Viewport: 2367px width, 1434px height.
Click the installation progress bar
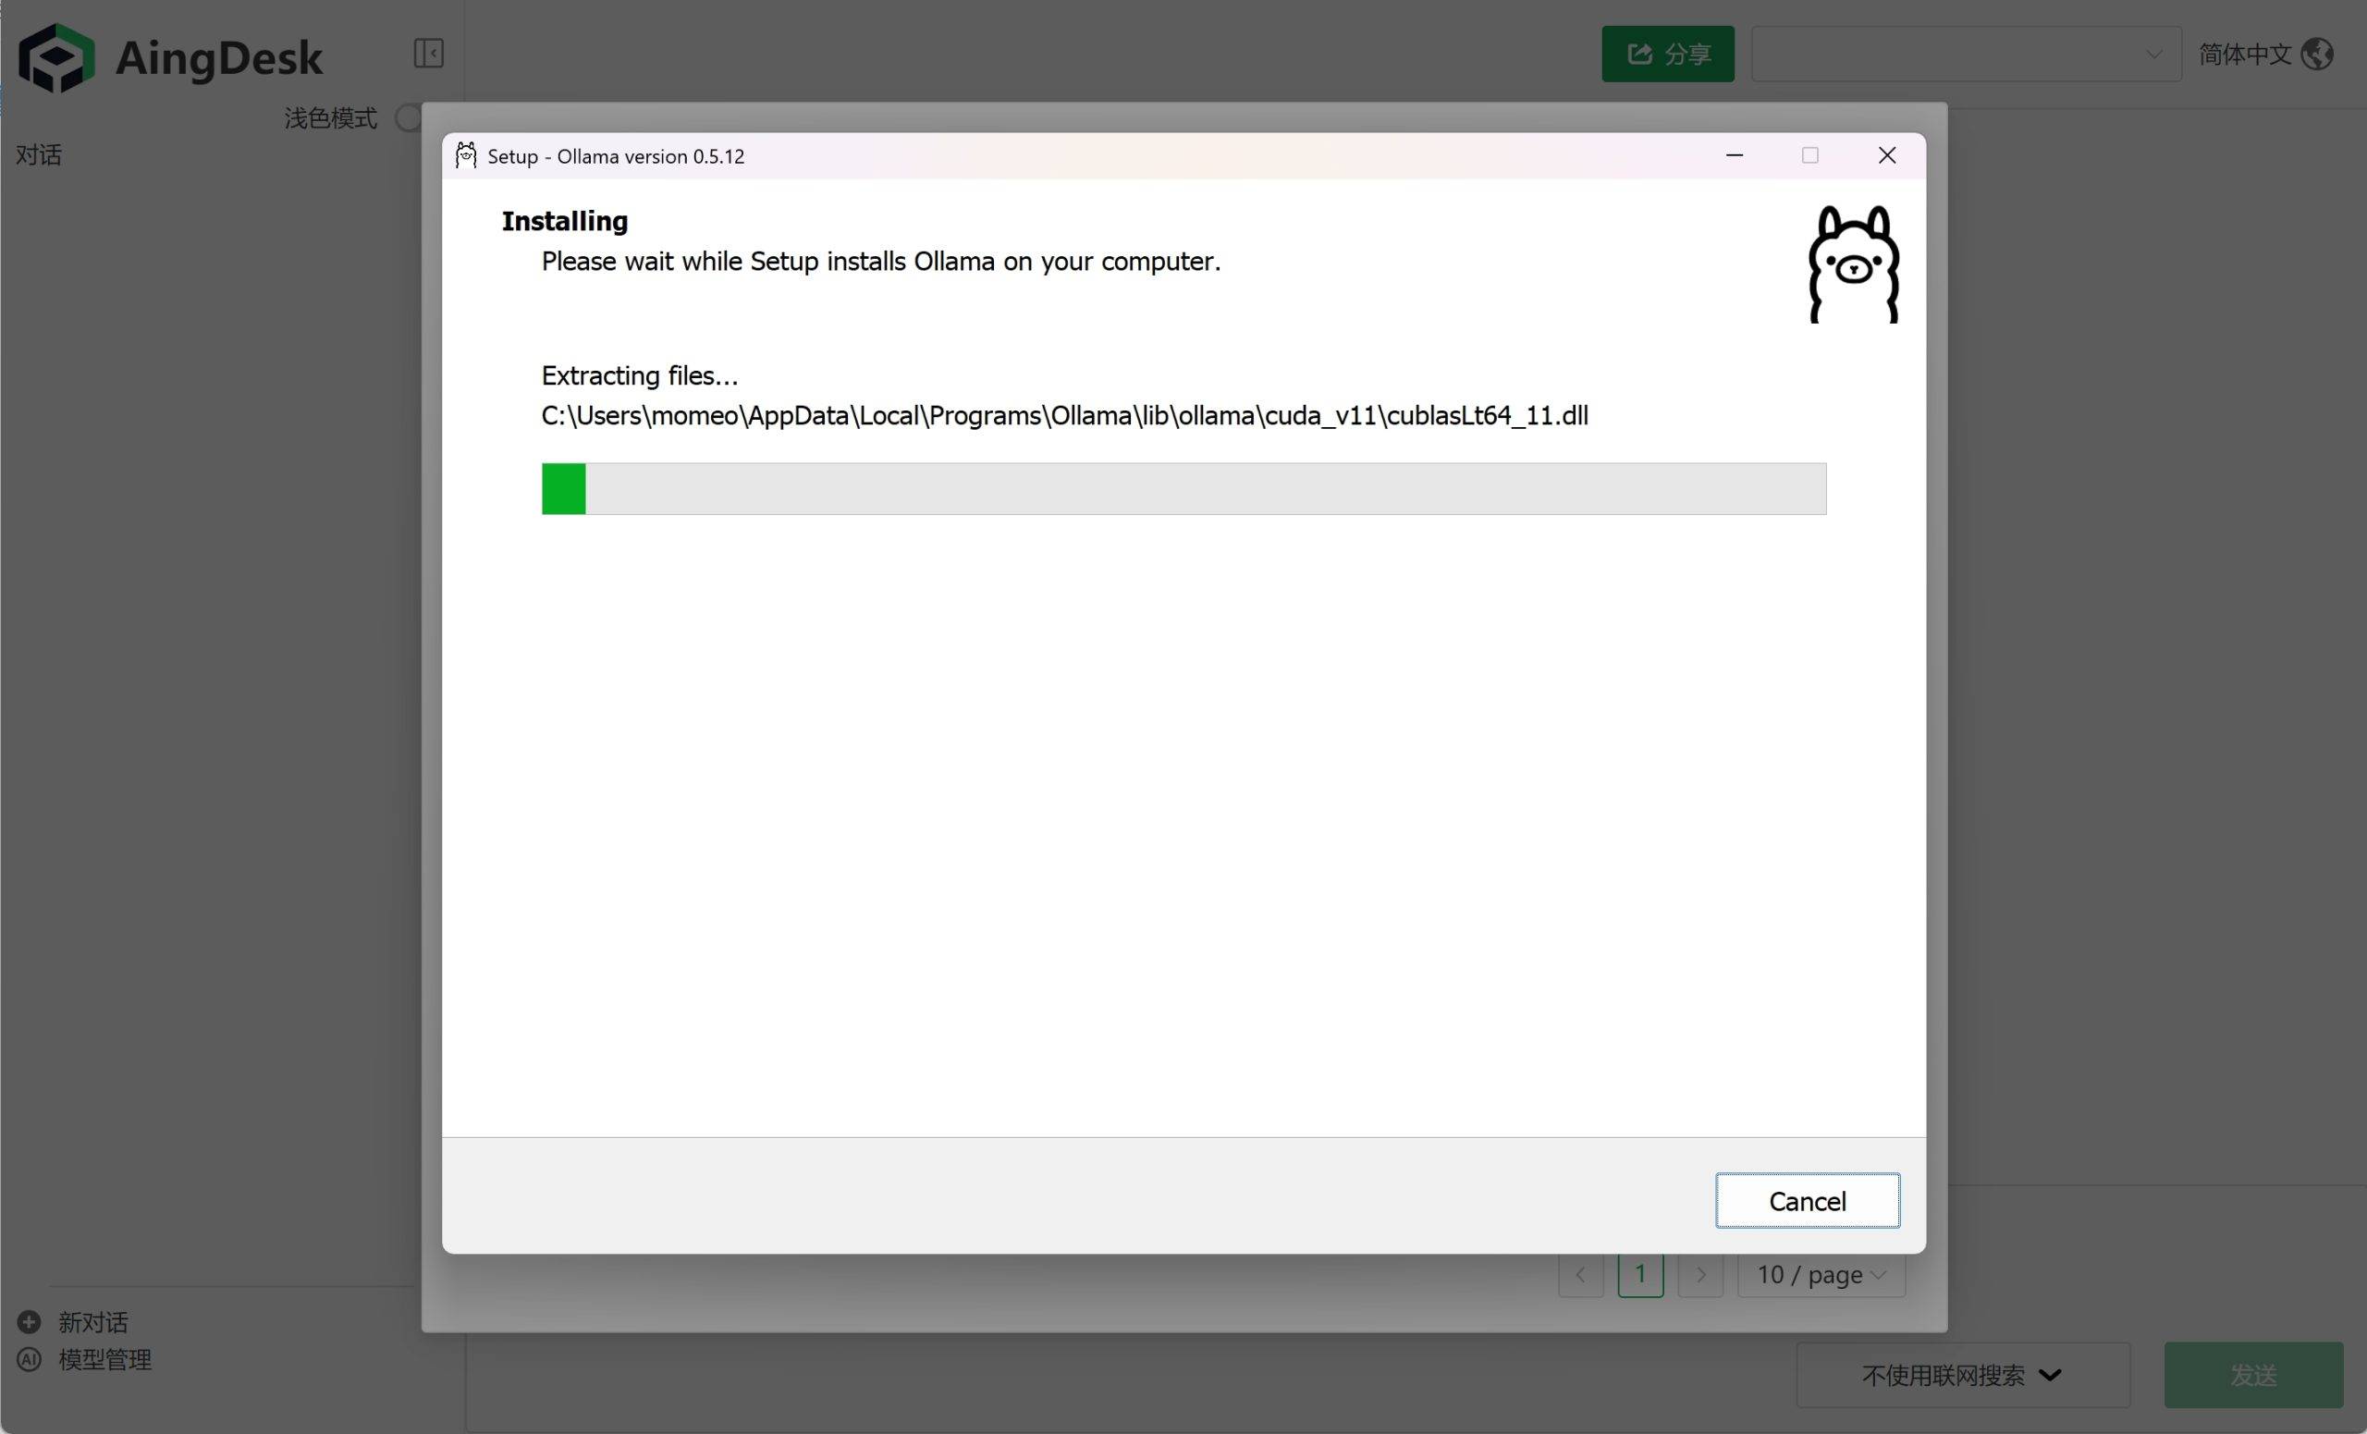point(1183,489)
